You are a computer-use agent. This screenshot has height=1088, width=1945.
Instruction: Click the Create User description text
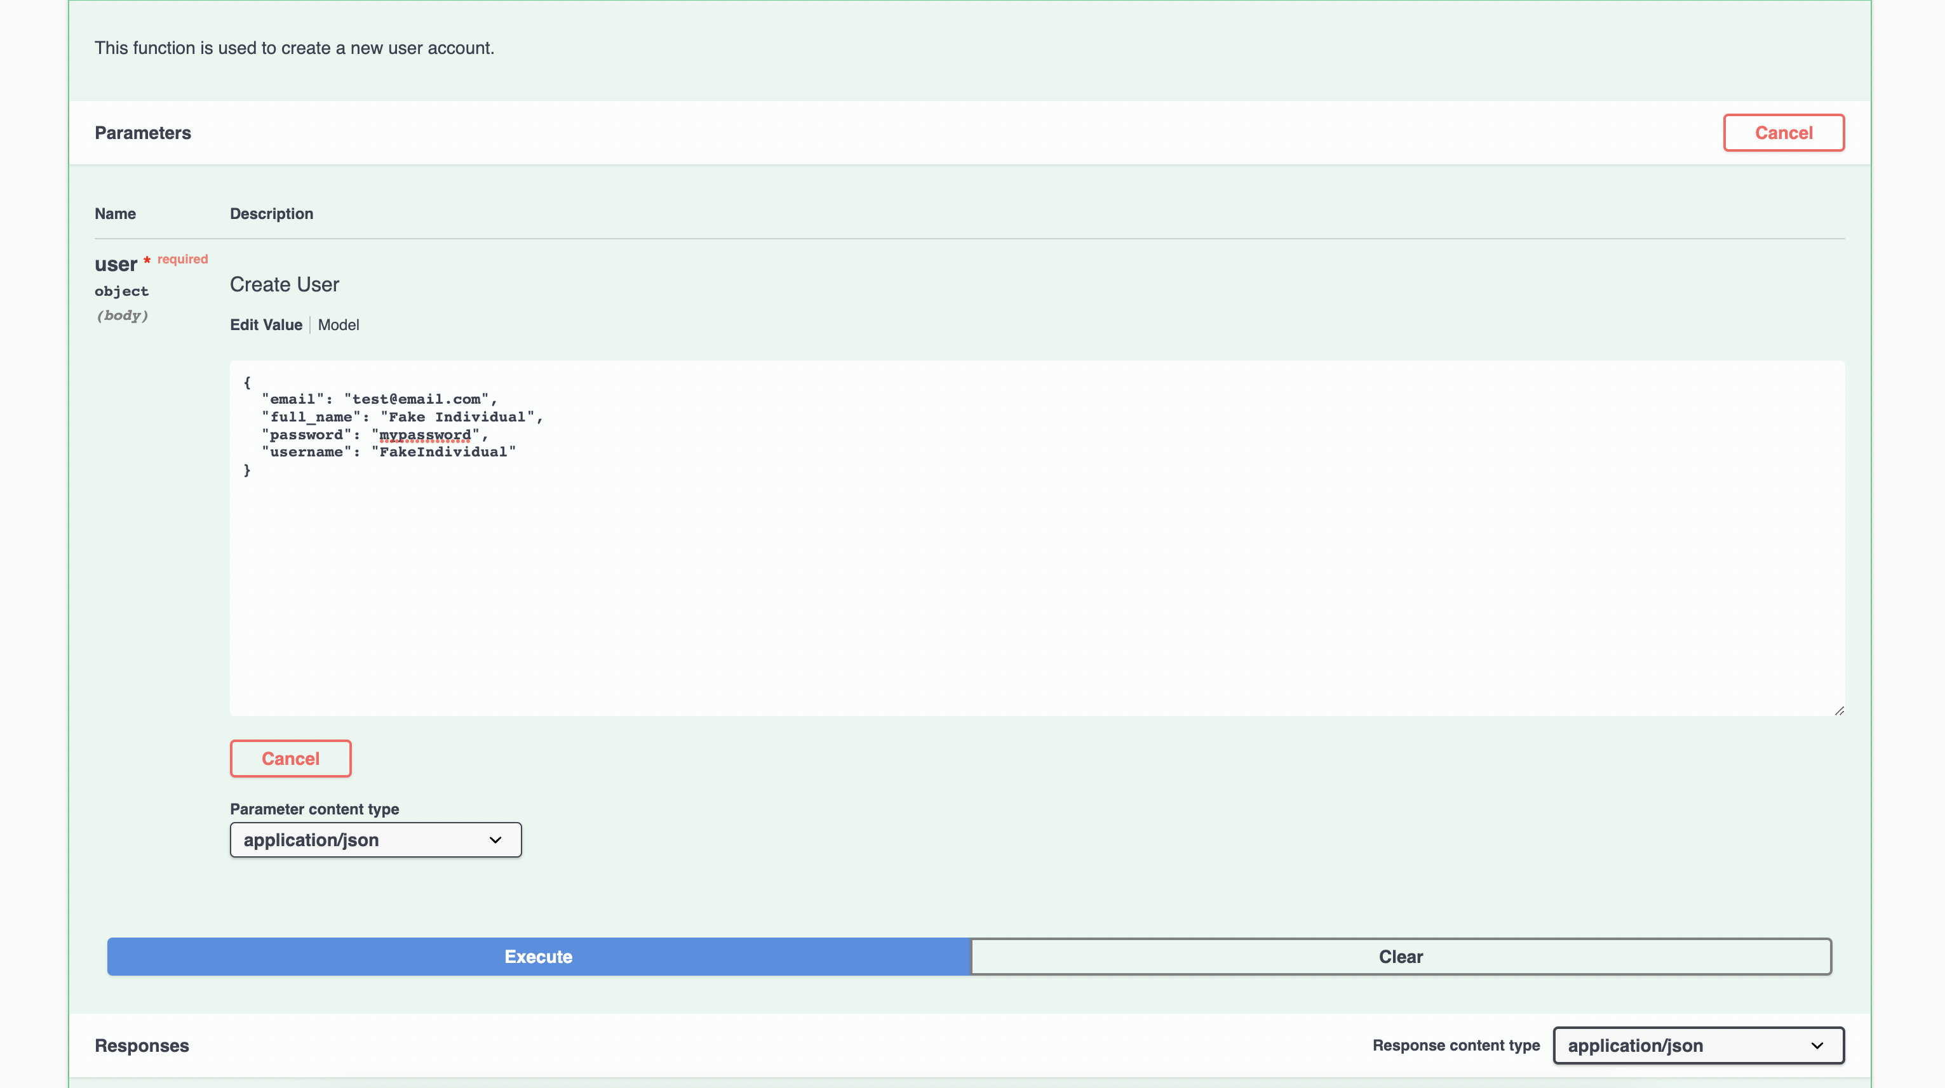coord(284,284)
